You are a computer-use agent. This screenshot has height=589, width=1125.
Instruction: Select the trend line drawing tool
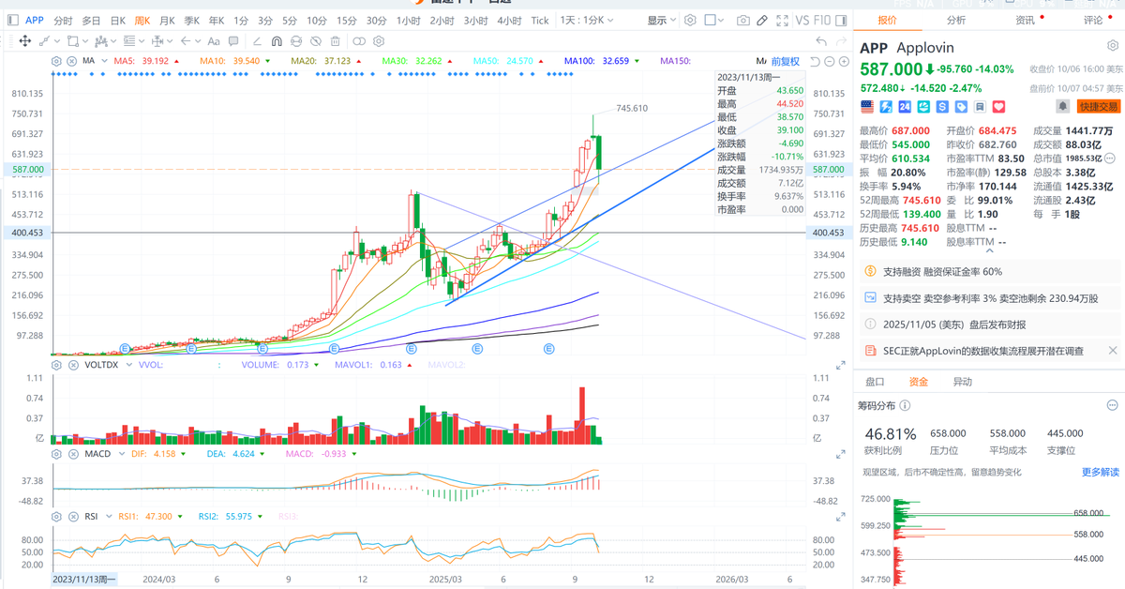click(44, 41)
